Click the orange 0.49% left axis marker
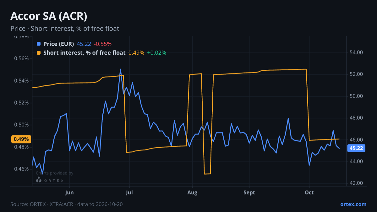Viewport: 377px width, 212px height. 21,139
